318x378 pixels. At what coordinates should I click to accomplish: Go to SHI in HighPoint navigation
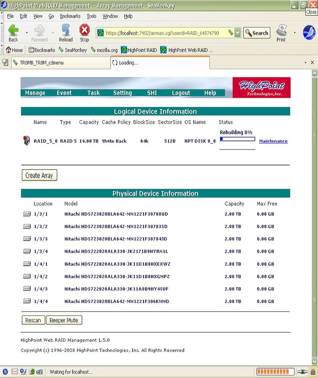152,93
